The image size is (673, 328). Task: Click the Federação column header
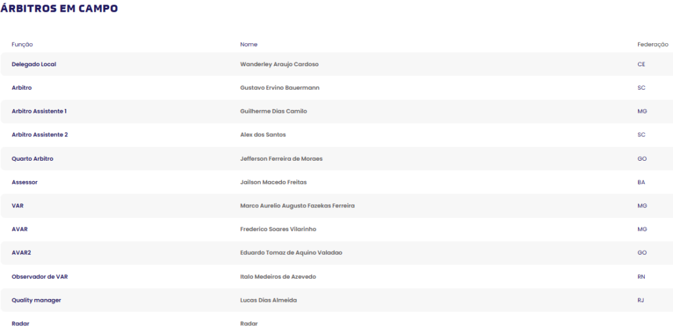(x=653, y=45)
